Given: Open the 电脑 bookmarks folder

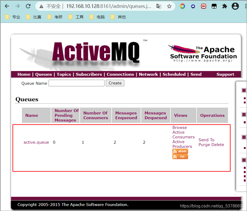Looking at the screenshot, I should (97, 17).
